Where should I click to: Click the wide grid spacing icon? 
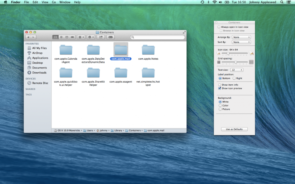(x=251, y=62)
